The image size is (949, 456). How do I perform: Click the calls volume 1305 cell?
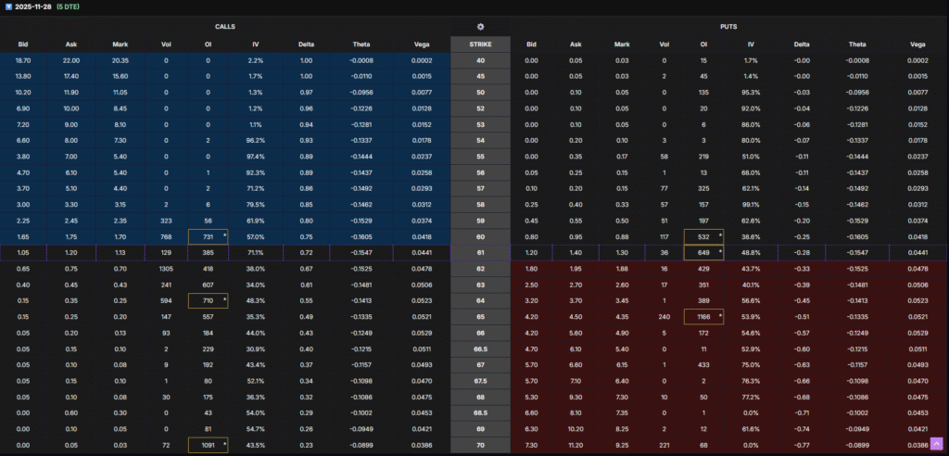pos(166,268)
